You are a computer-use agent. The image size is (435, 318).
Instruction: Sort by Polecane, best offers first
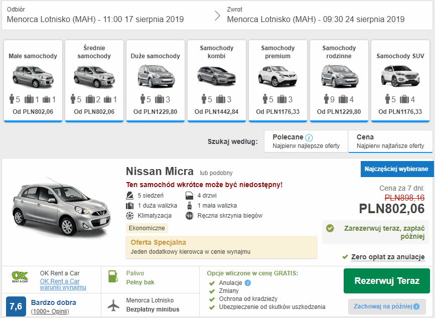pyautogui.click(x=306, y=141)
